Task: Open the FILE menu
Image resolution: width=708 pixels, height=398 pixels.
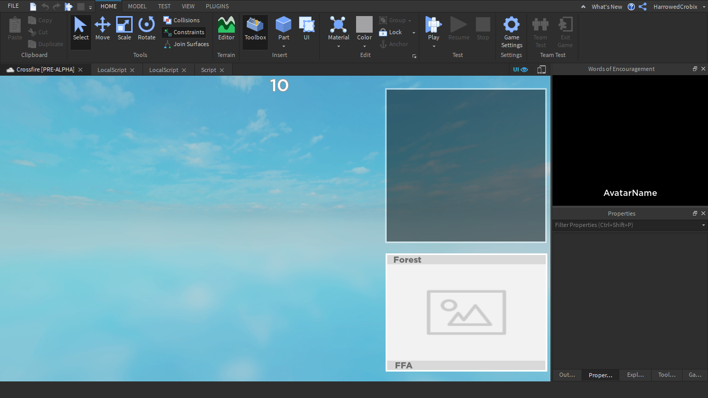Action: [x=13, y=6]
